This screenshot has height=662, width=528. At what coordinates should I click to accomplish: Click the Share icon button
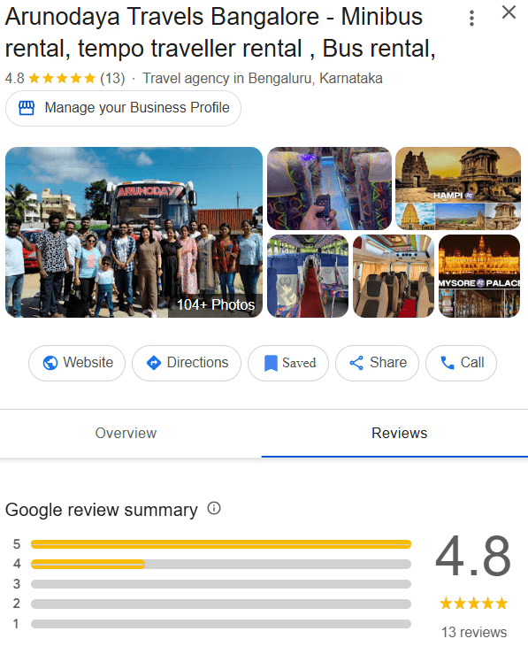[x=356, y=363]
